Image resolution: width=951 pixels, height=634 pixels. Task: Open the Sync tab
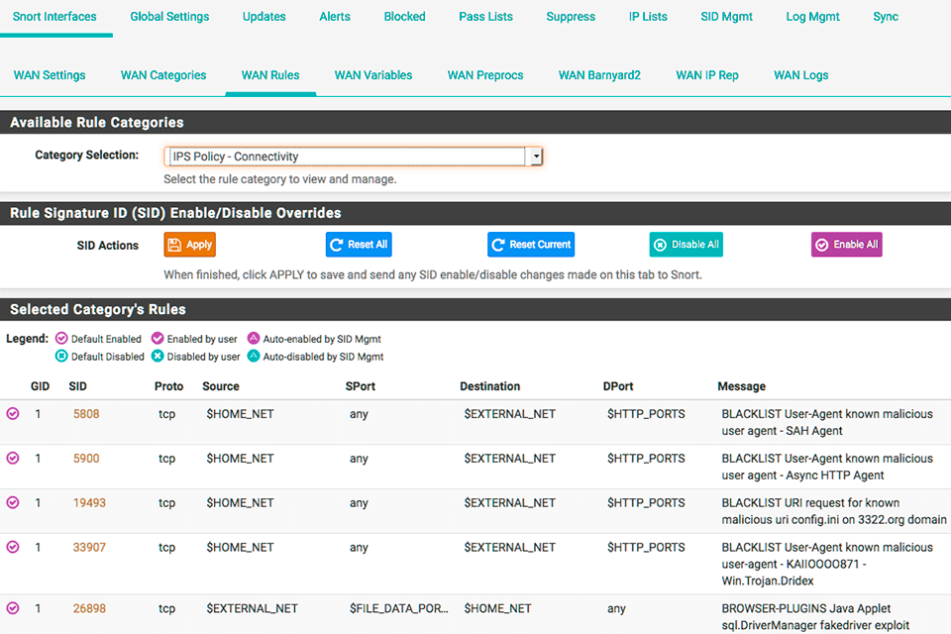point(886,17)
